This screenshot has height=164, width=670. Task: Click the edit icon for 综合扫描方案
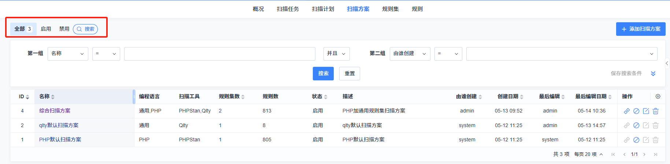point(646,111)
